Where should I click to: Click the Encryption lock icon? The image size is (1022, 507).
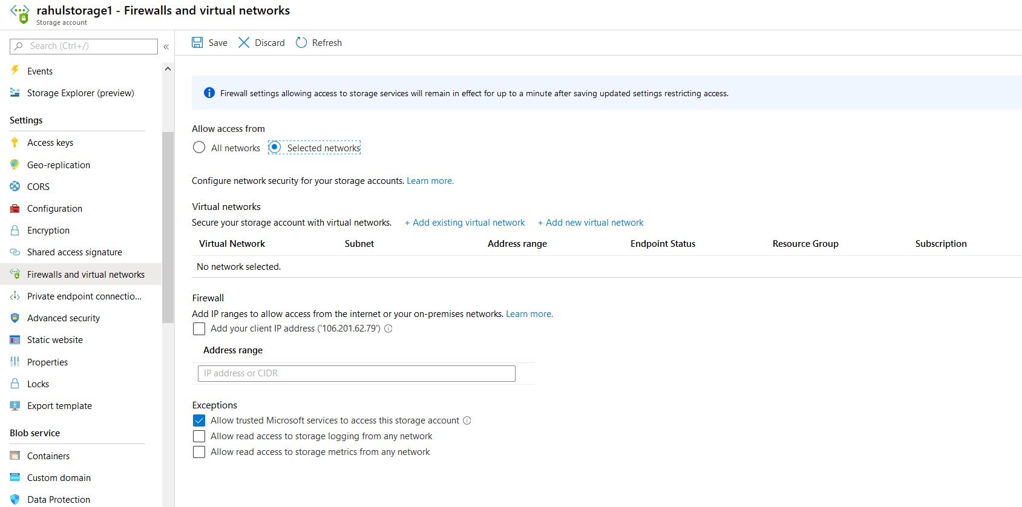click(x=15, y=230)
